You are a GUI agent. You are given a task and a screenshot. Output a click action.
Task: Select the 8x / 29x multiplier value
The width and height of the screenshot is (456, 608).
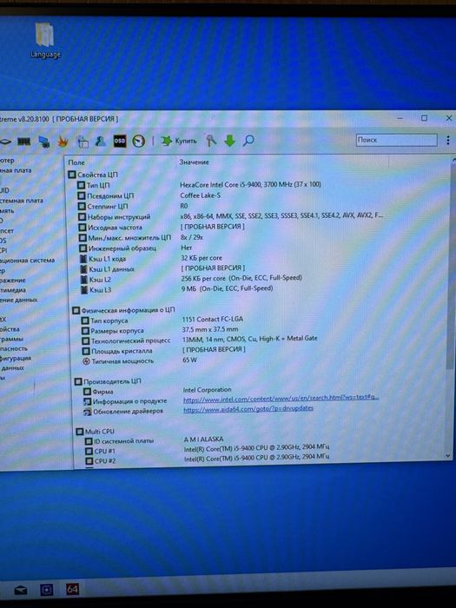point(192,237)
